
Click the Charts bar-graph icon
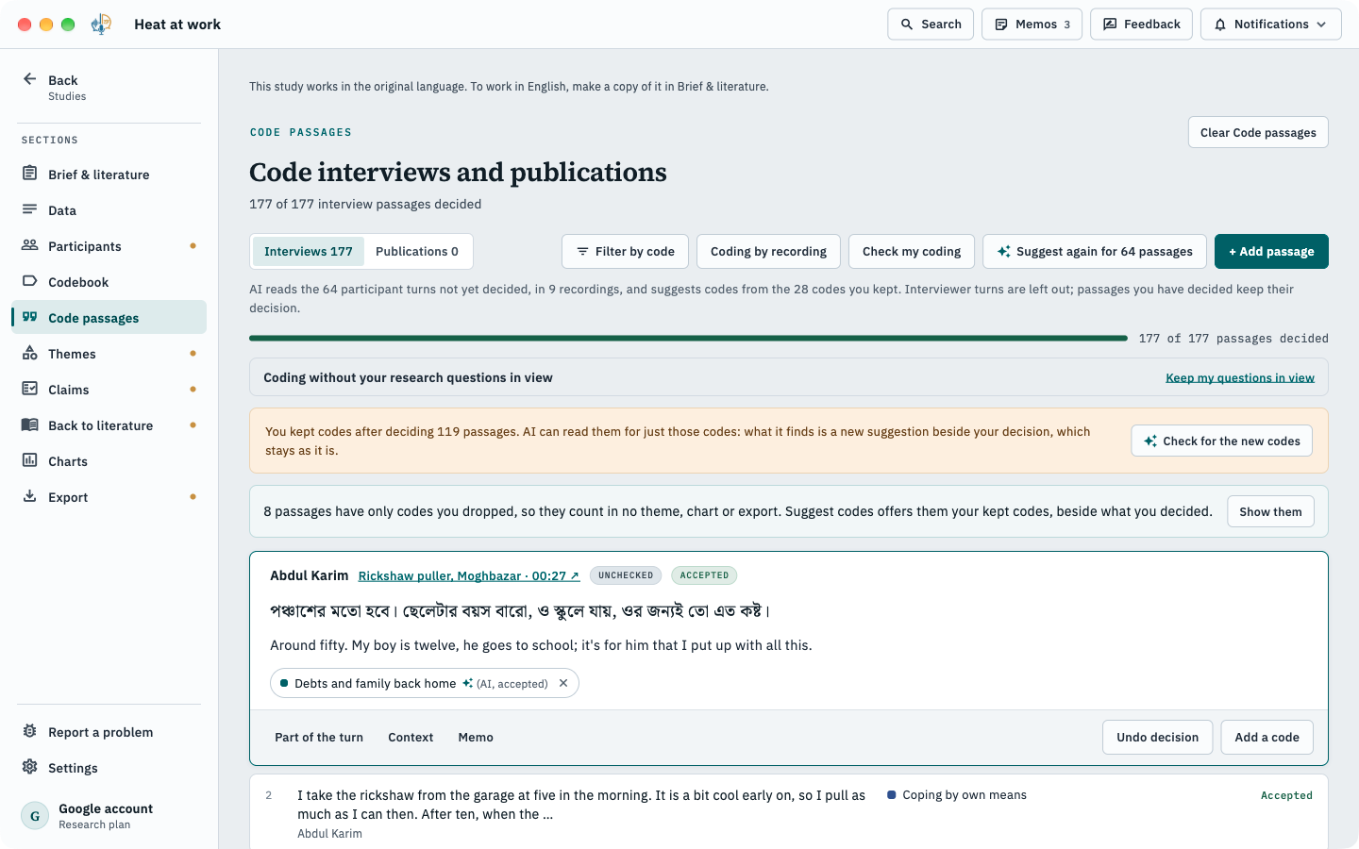30,460
